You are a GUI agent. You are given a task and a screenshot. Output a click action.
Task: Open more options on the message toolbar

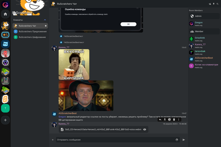point(179,119)
